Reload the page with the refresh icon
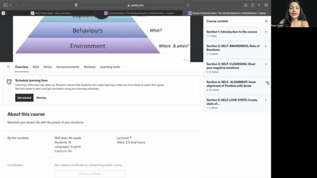Screen dimensions: 317x178 (x=188, y=5)
